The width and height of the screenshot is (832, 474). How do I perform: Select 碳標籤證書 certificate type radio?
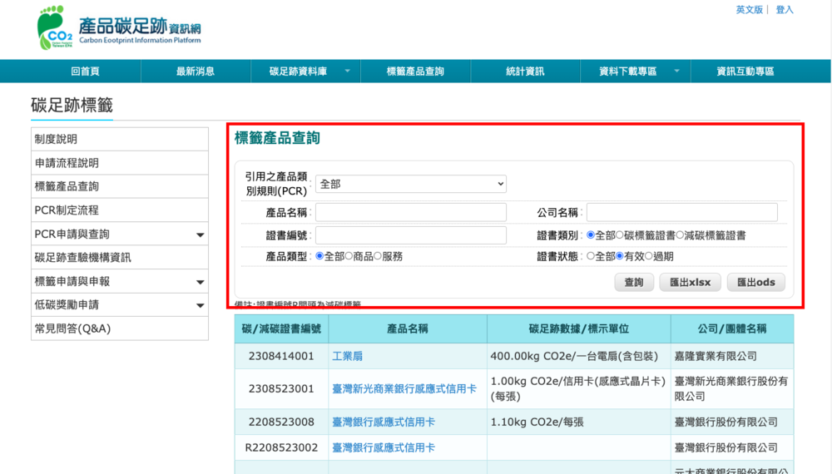coord(620,235)
